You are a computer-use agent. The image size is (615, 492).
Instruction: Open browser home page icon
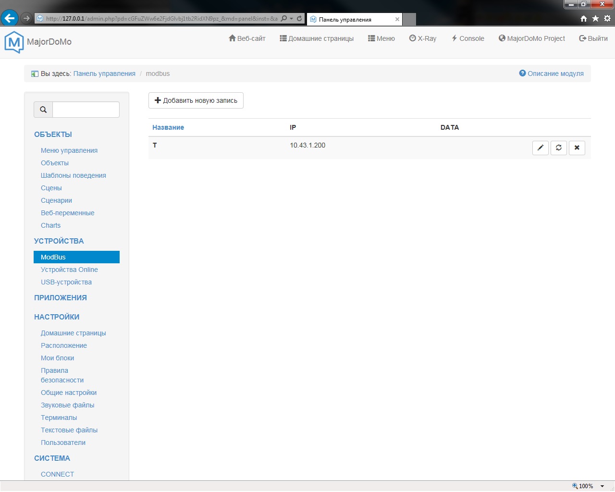(x=584, y=18)
